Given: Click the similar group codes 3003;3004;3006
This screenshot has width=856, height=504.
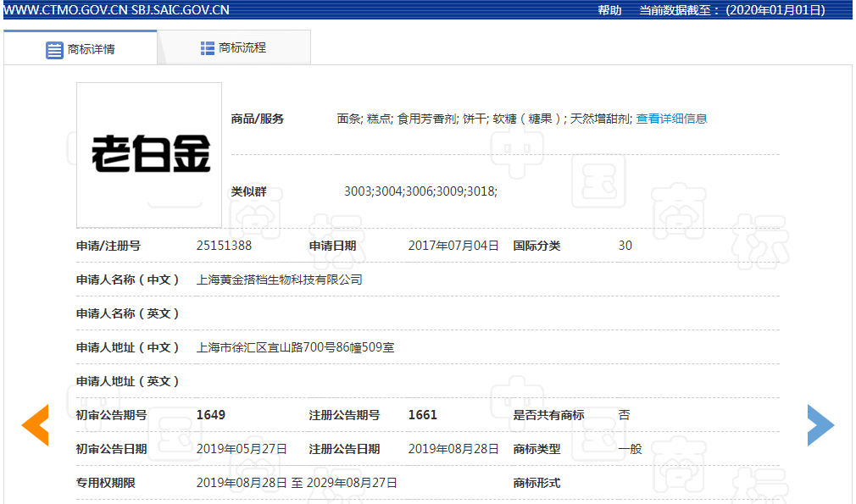Looking at the screenshot, I should [x=420, y=191].
